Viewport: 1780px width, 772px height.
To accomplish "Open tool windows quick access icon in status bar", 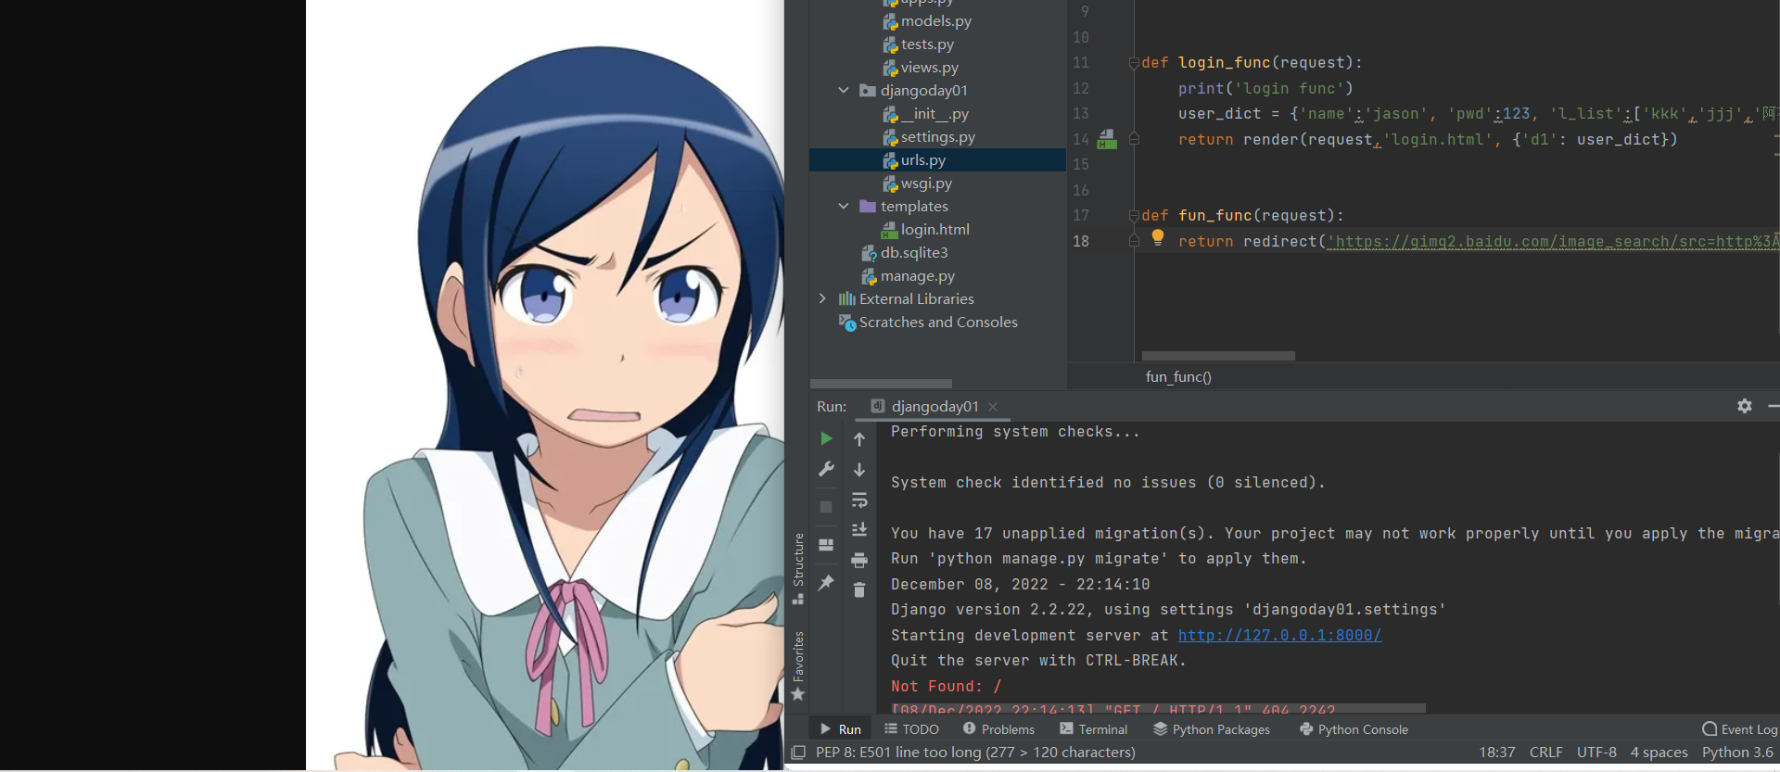I will [798, 753].
